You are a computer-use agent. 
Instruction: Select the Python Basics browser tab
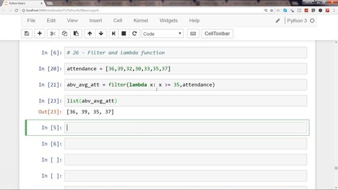pyautogui.click(x=23, y=3)
